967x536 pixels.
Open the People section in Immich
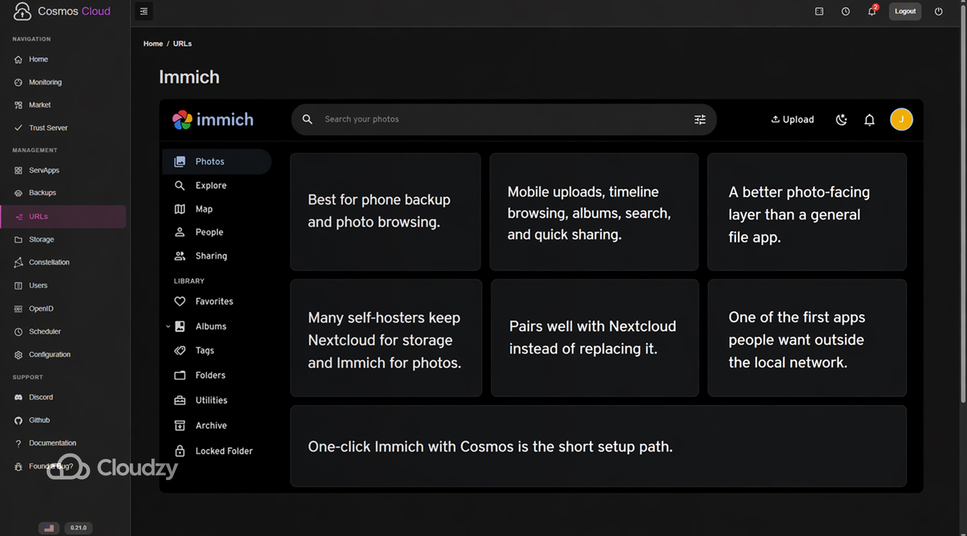point(209,232)
